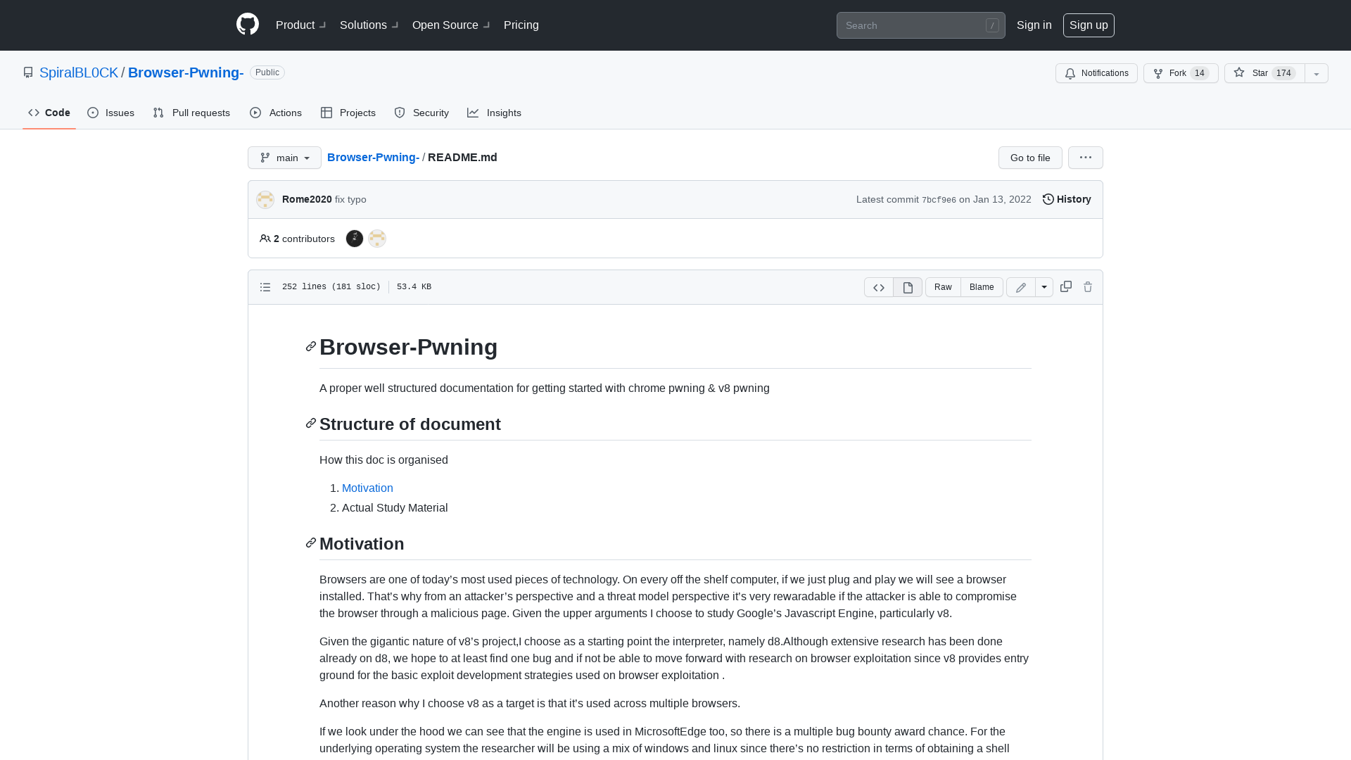Image resolution: width=1351 pixels, height=760 pixels.
Task: Open the Notifications button
Action: click(x=1096, y=73)
